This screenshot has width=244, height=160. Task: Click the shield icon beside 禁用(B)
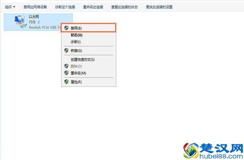[66, 28]
